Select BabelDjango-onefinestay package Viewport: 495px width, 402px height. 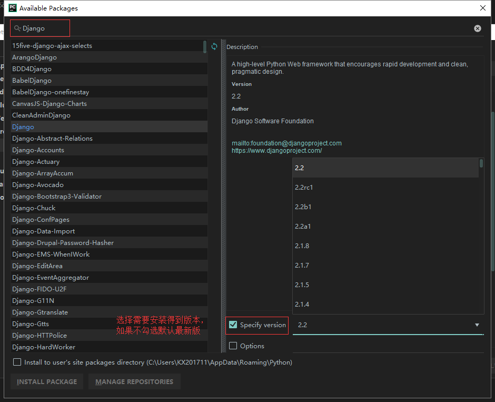[109, 92]
